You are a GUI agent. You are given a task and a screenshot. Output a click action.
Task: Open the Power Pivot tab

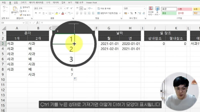coord(91,2)
